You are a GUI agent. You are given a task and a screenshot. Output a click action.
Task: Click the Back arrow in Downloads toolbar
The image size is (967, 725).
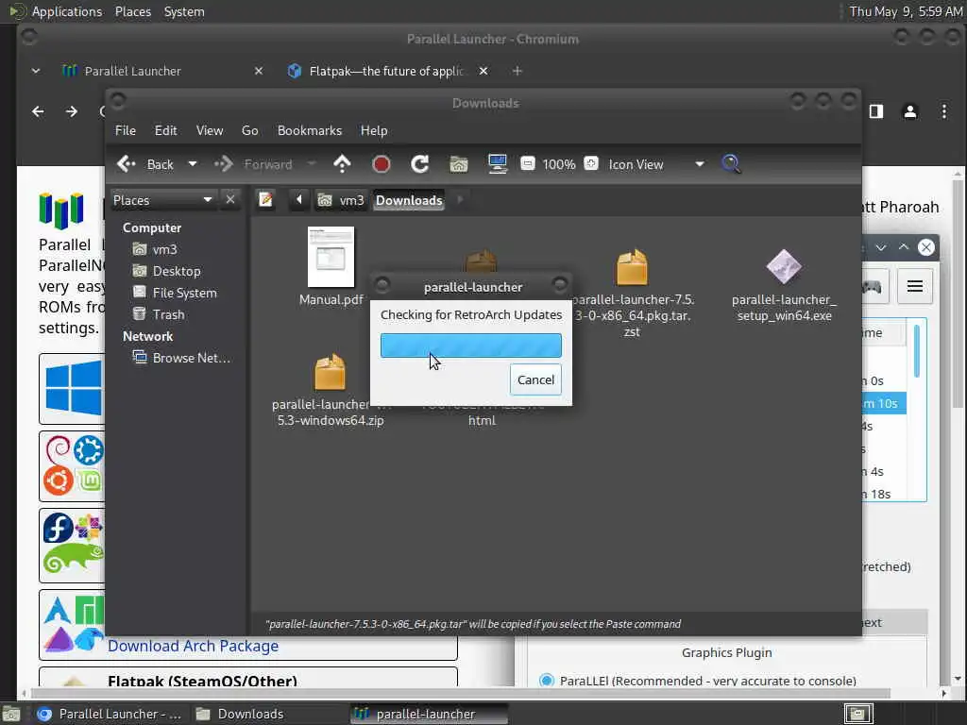144,164
